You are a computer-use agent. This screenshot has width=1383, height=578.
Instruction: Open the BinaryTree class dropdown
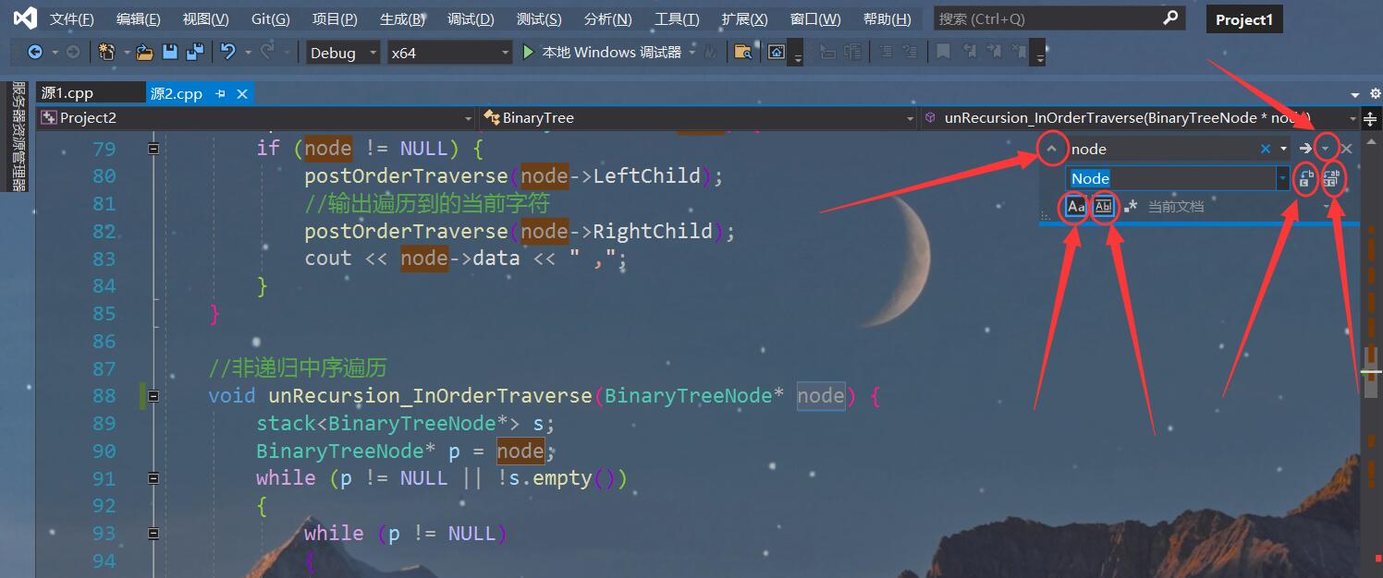click(910, 118)
